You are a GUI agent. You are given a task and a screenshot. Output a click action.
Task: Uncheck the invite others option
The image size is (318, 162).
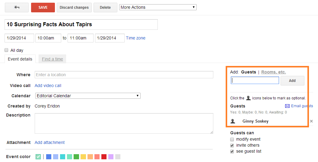pyautogui.click(x=232, y=145)
